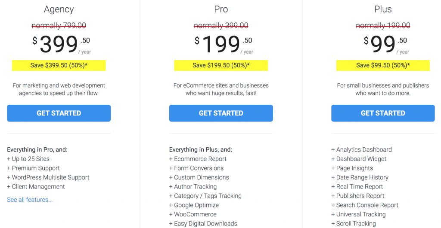Click the Agency plan heading
441x228 pixels.
tap(59, 9)
